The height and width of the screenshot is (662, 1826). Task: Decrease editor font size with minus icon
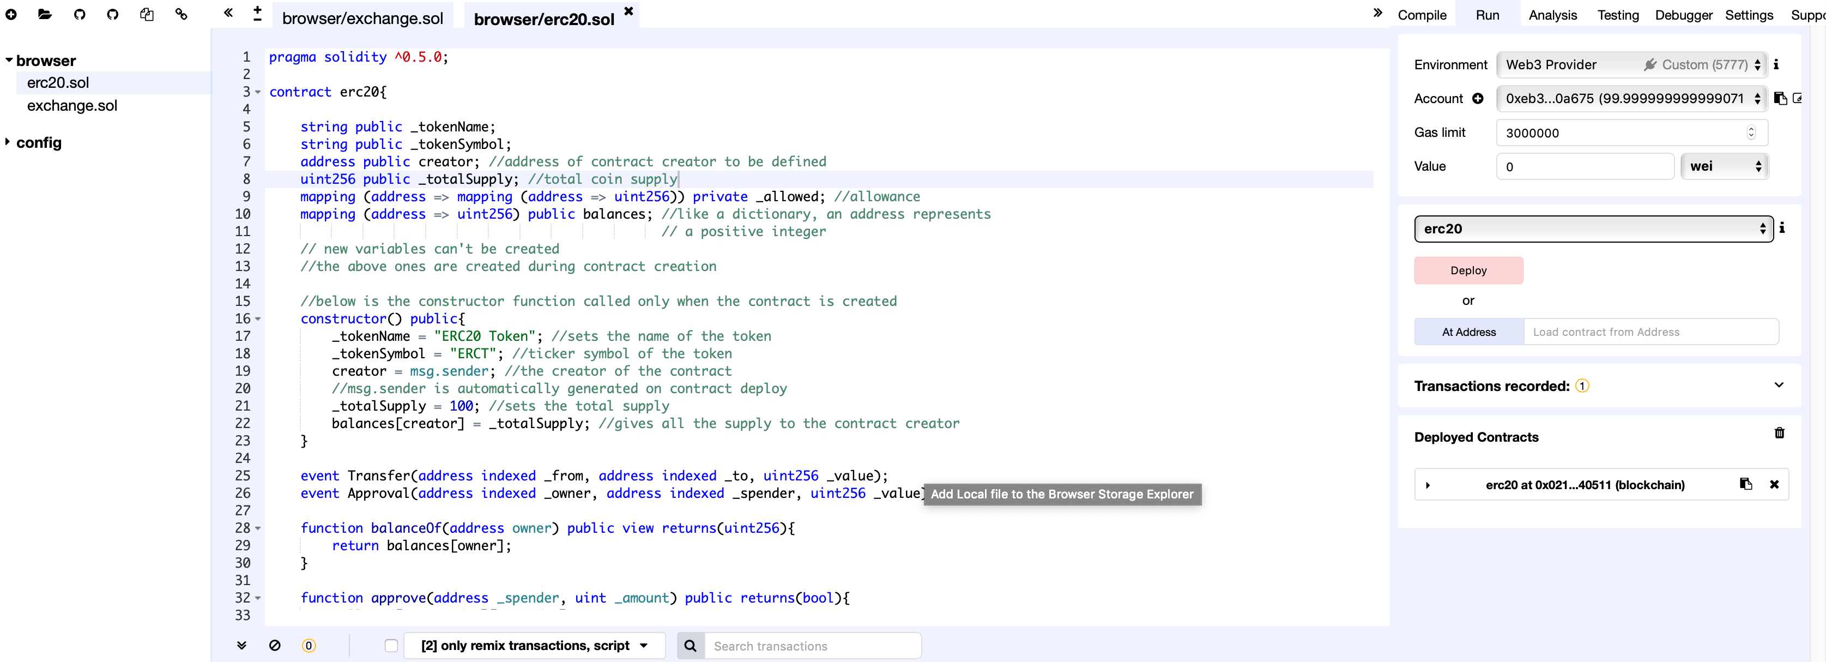[x=257, y=19]
